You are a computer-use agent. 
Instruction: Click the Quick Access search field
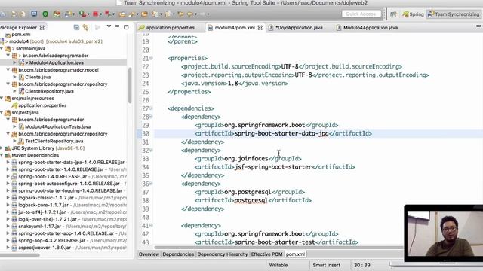coord(361,14)
